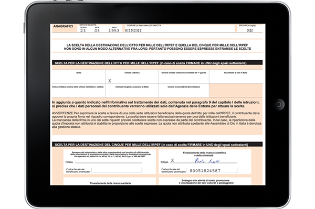This screenshot has height=209, width=315.
Task: Select Unione Chiese cristiane avventiste box
Action: coord(184,76)
